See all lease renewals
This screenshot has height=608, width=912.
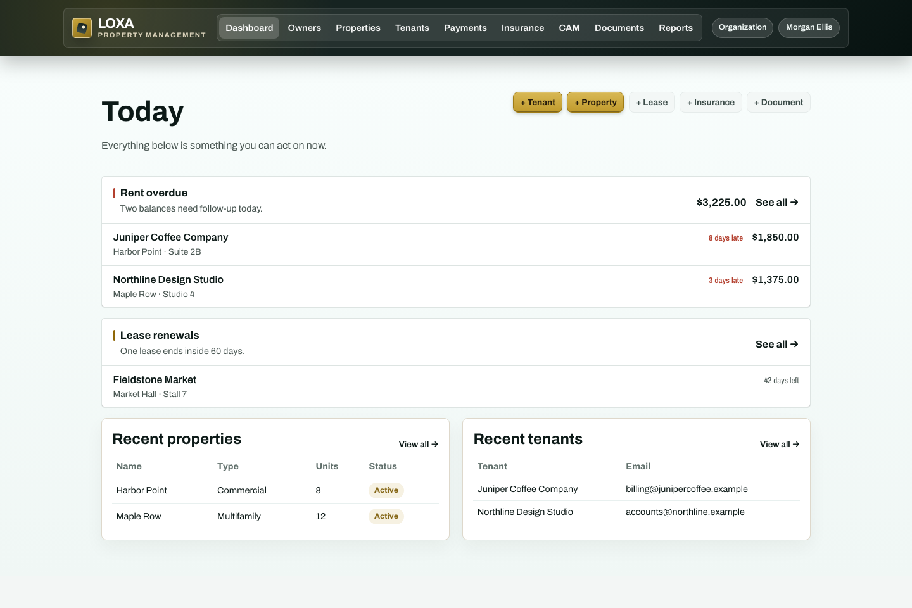[x=777, y=345]
